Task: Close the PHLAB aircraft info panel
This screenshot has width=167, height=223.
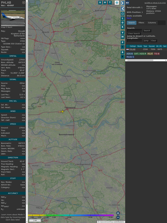Action: click(x=24, y=2)
